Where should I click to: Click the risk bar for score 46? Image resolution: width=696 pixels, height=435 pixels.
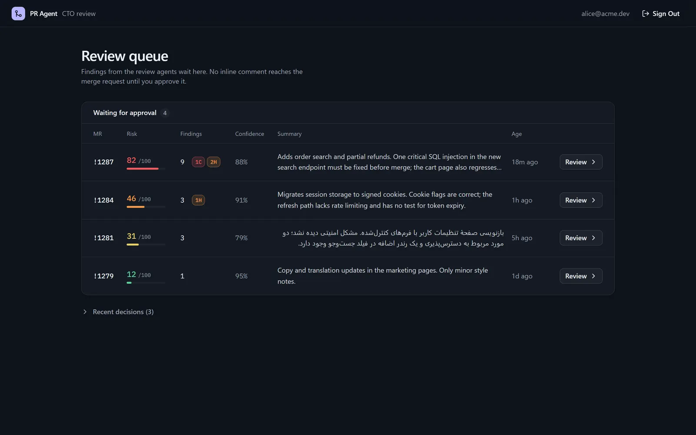tap(146, 207)
